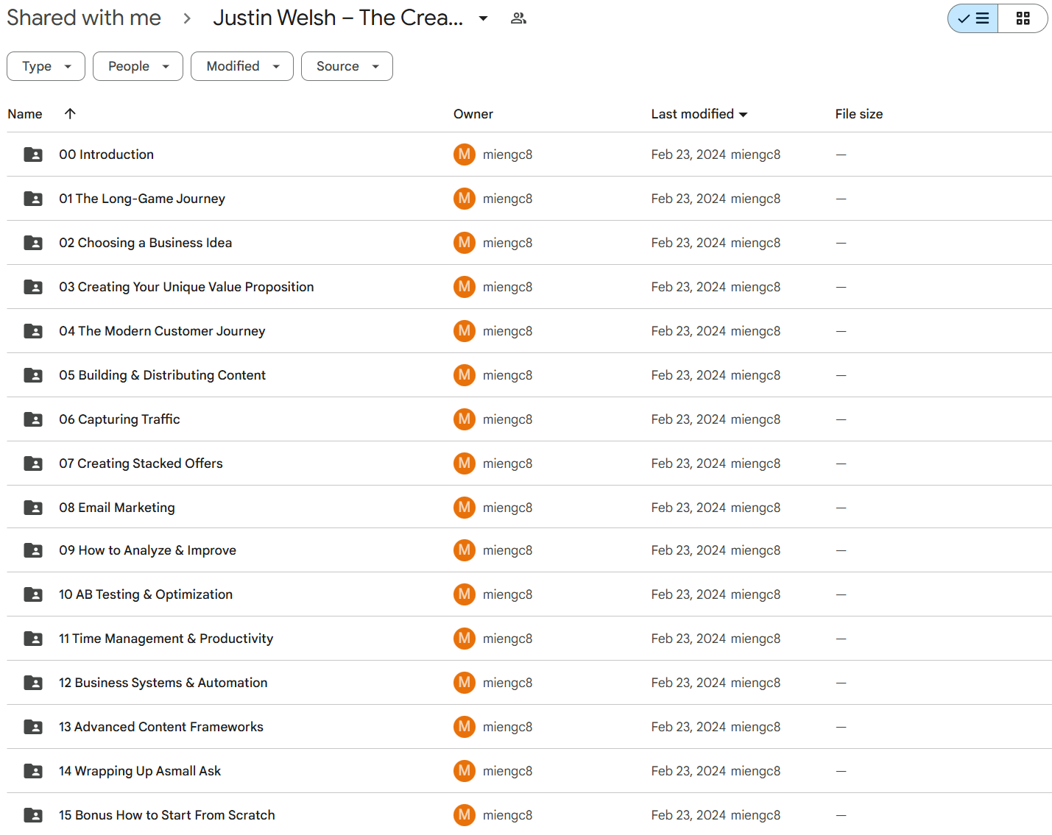Open the Source filter dropdown
The height and width of the screenshot is (835, 1052).
click(x=347, y=66)
